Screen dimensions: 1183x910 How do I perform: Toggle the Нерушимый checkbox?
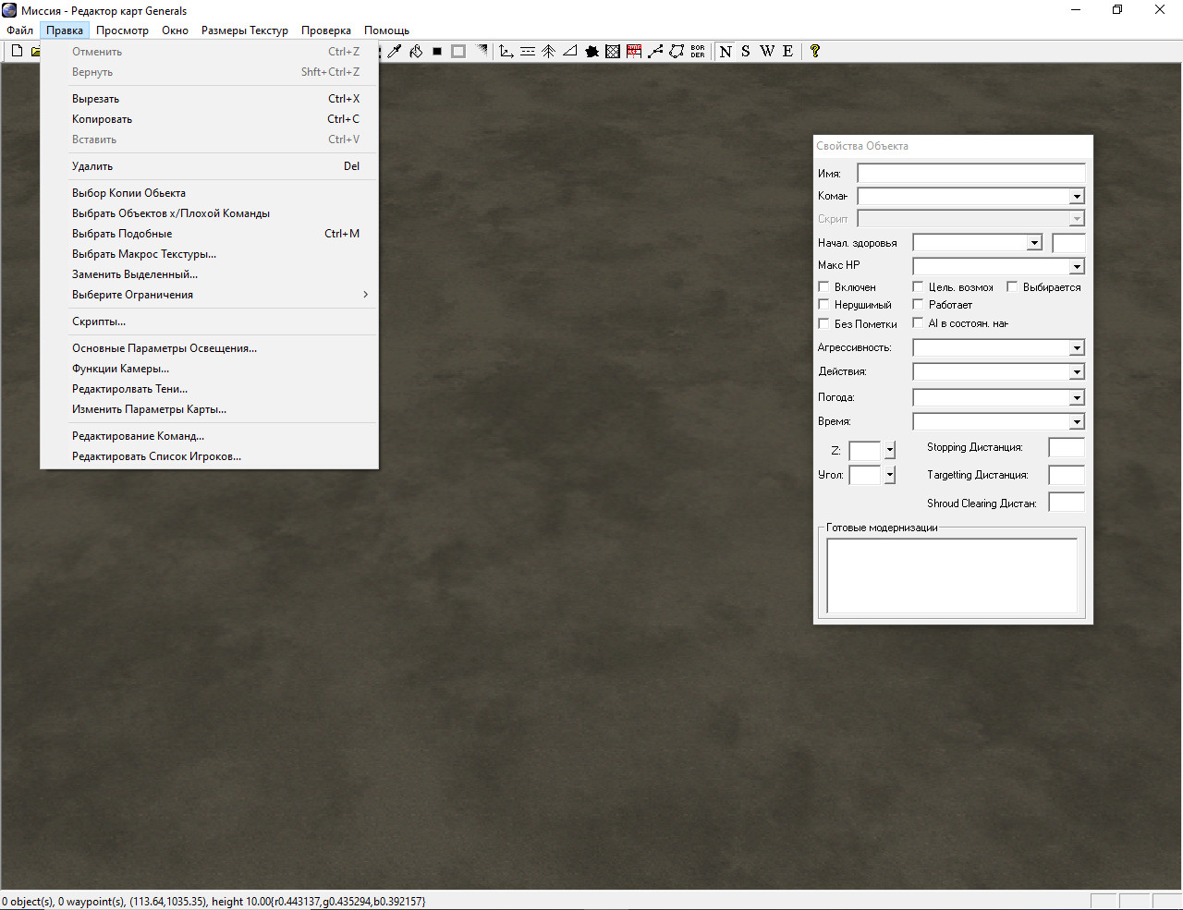824,304
